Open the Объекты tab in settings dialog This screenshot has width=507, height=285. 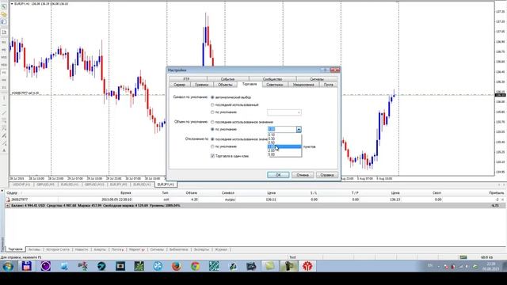225,85
